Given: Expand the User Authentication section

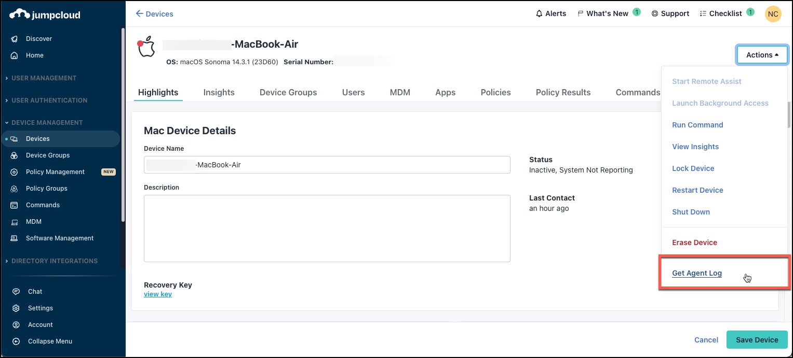Looking at the screenshot, I should [49, 101].
